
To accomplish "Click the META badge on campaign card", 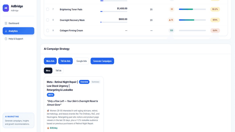I will (51, 95).
